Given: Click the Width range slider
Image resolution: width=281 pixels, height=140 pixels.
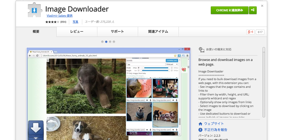Looking at the screenshot, I should tap(155, 68).
